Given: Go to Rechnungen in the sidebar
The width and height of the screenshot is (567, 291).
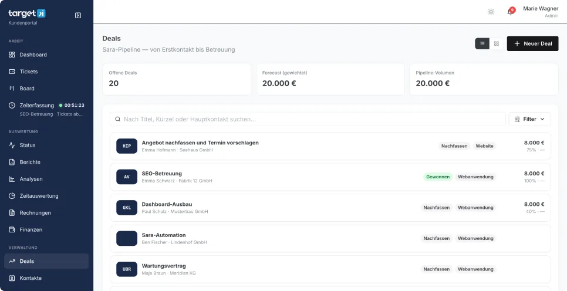Looking at the screenshot, I should click(46, 213).
